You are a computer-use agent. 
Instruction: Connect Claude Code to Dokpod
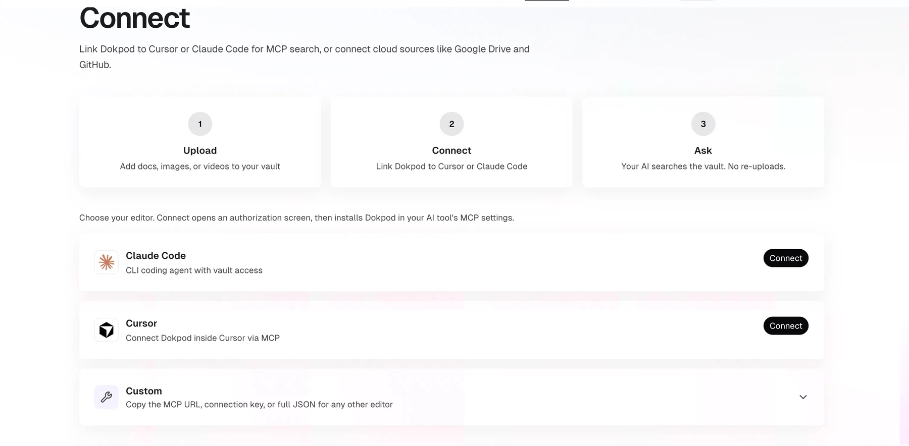(x=786, y=258)
